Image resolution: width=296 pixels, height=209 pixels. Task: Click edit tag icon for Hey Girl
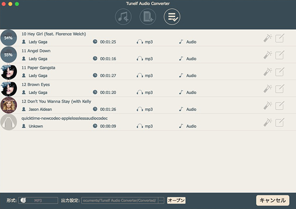click(x=280, y=38)
